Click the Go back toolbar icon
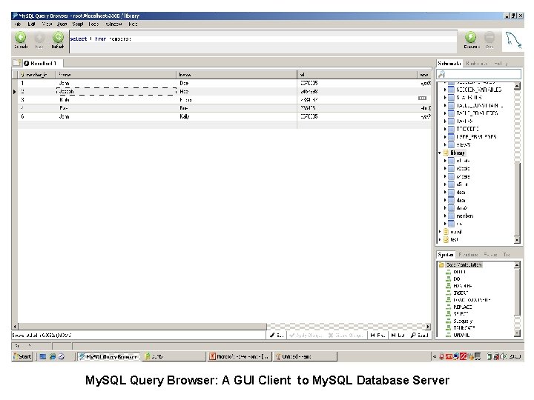The width and height of the screenshot is (534, 400). tap(21, 38)
